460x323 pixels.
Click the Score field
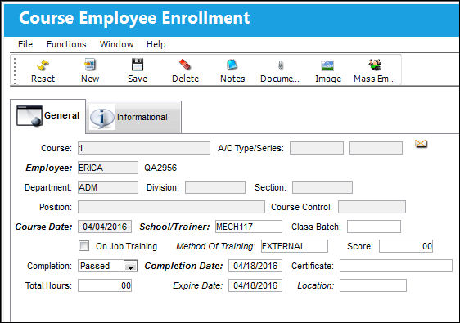point(406,246)
